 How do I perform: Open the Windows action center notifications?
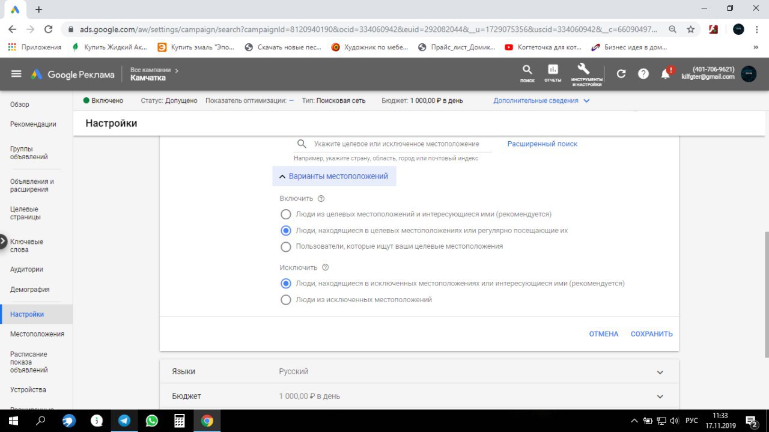(752, 421)
